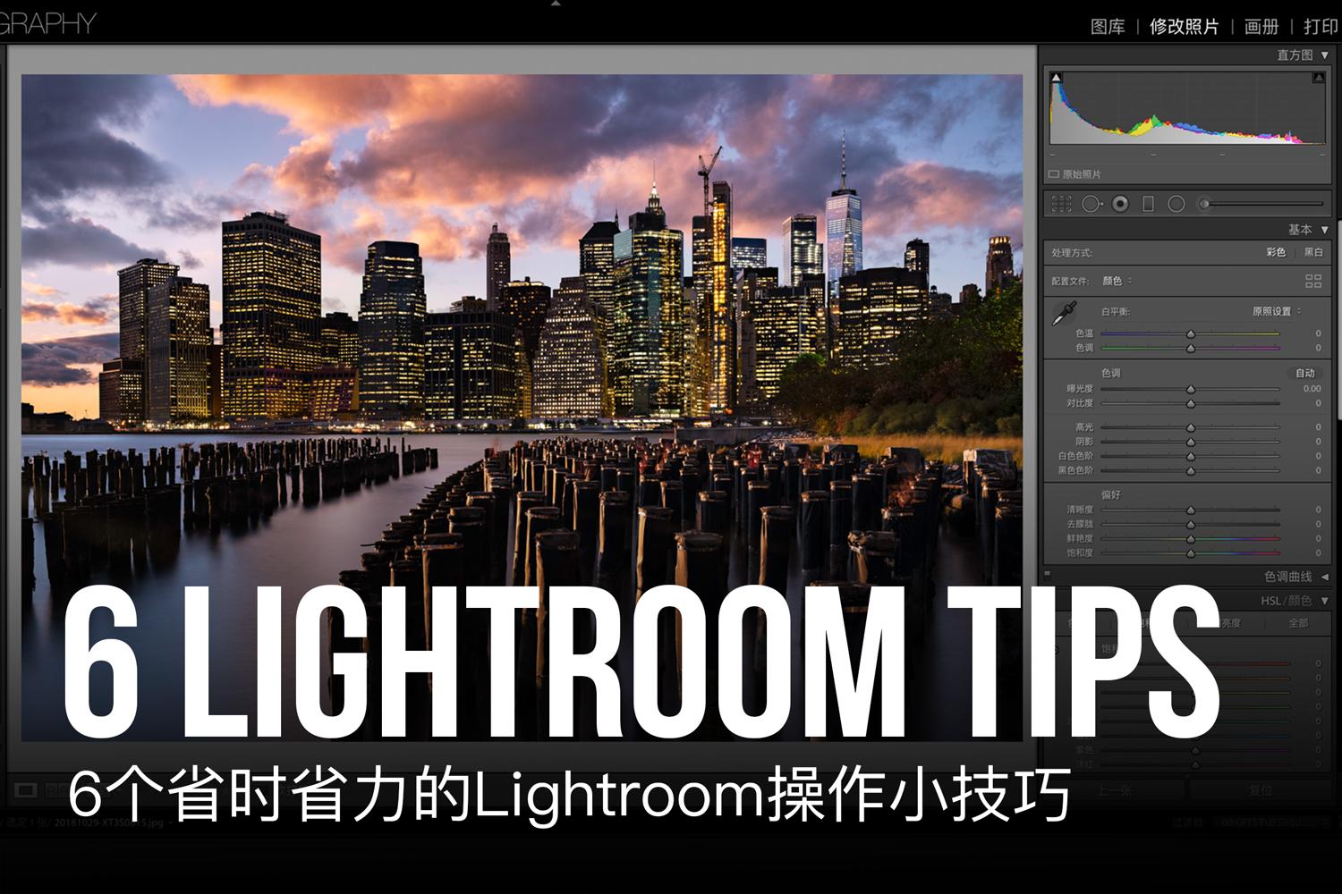
Task: Collapse the HSL / 颜色 panel
Action: [1325, 601]
